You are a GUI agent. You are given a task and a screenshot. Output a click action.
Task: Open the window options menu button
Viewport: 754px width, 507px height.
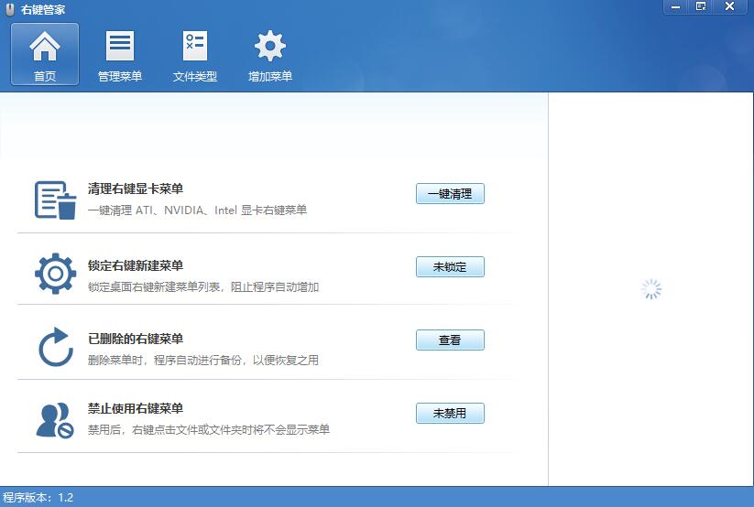coord(701,6)
